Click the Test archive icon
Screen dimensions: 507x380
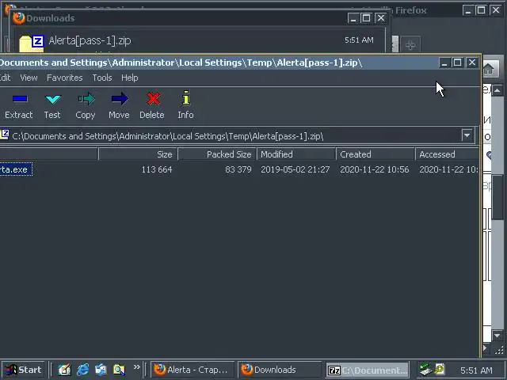[x=53, y=99]
